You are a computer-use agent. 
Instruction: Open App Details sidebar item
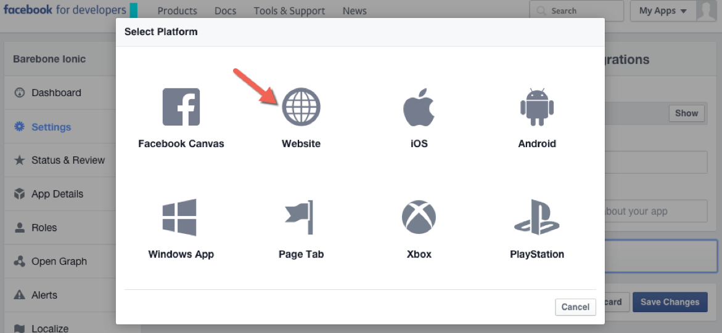59,194
